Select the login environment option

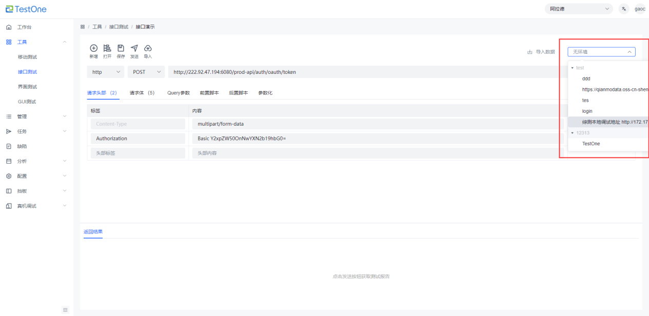pyautogui.click(x=587, y=111)
